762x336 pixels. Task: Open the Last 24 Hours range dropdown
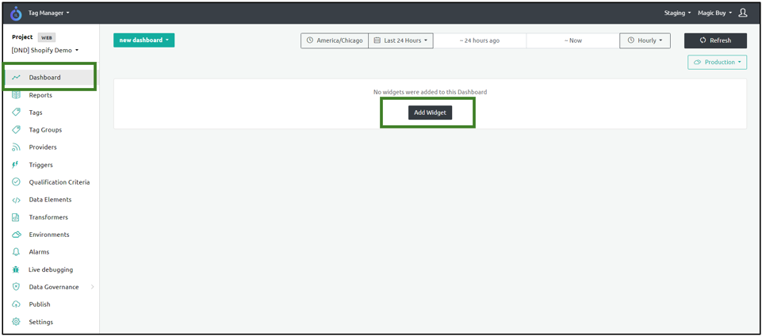point(401,40)
